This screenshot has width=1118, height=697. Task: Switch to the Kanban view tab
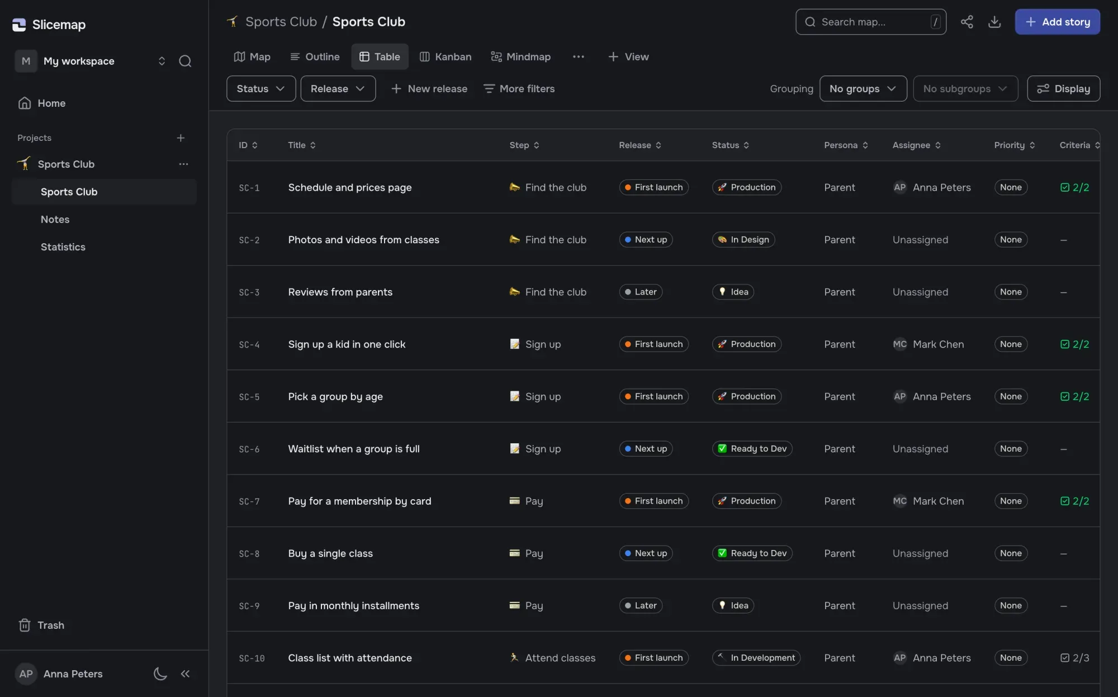coord(446,56)
